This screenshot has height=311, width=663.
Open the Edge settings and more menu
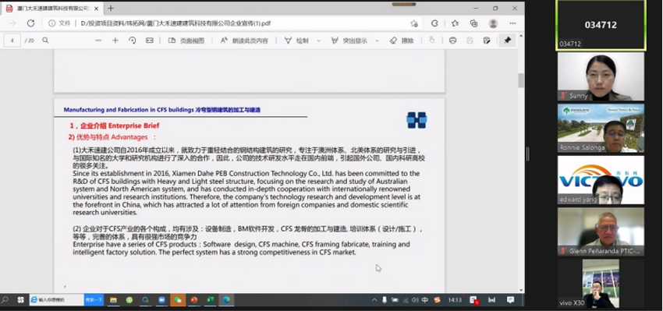(x=512, y=23)
